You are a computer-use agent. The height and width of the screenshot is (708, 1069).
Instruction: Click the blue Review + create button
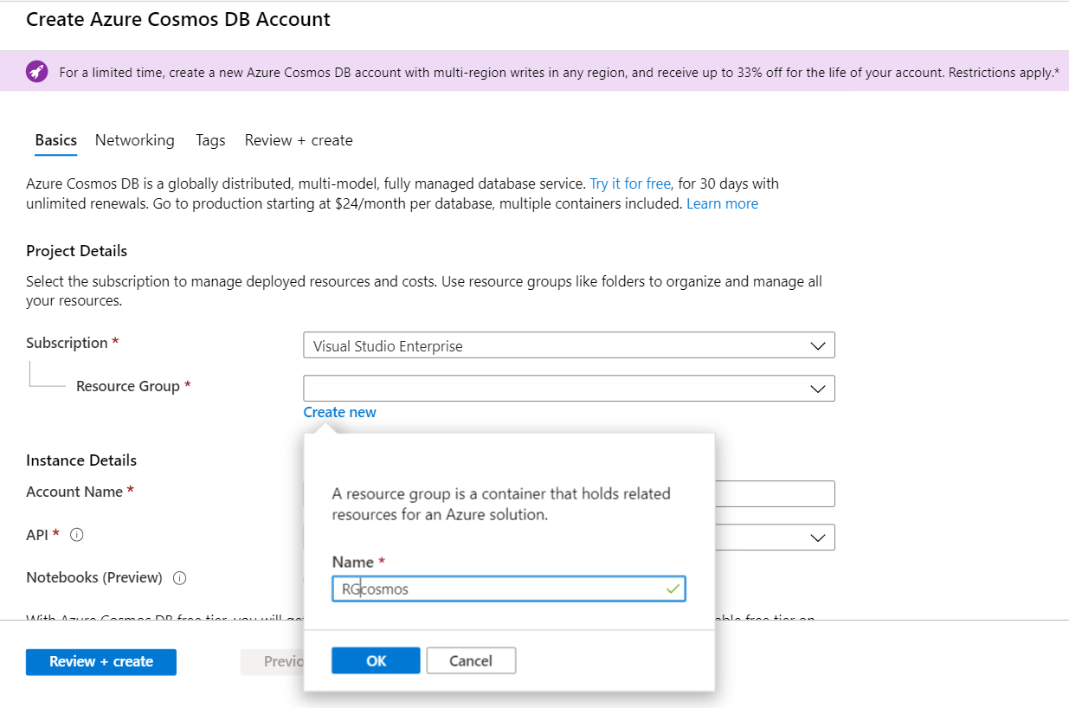tap(101, 662)
